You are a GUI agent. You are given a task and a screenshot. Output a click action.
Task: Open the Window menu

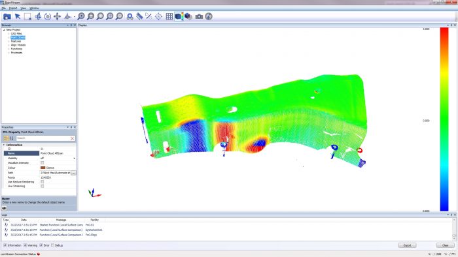pos(34,8)
